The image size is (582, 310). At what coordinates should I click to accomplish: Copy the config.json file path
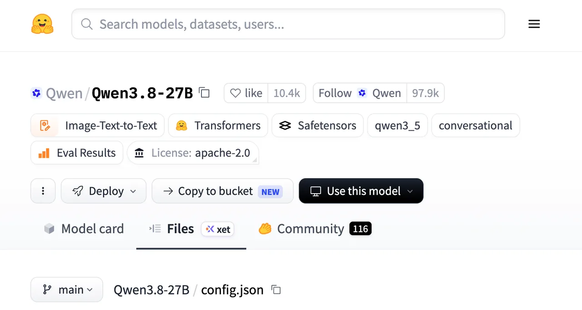(x=276, y=290)
